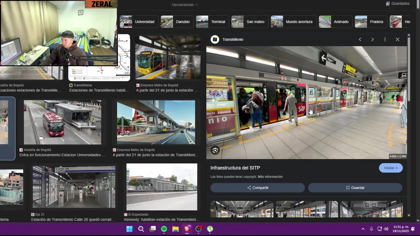The width and height of the screenshot is (420, 236).
Task: Open volume tray icon
Action: (x=386, y=229)
